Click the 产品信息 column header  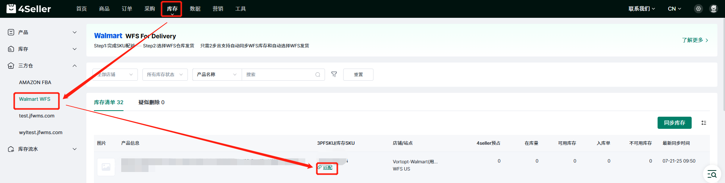130,143
